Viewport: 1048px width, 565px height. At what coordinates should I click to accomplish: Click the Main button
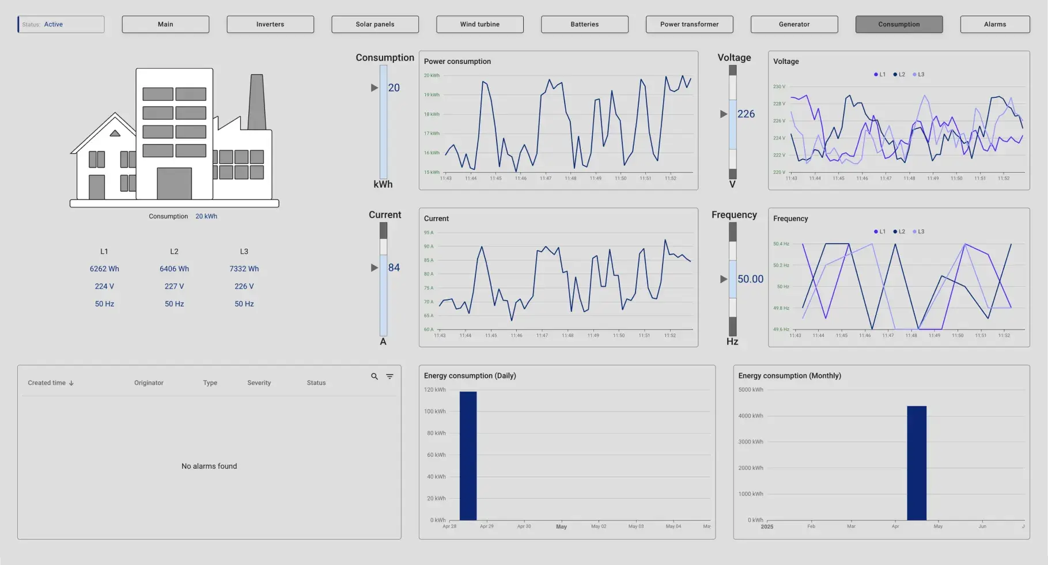(165, 24)
